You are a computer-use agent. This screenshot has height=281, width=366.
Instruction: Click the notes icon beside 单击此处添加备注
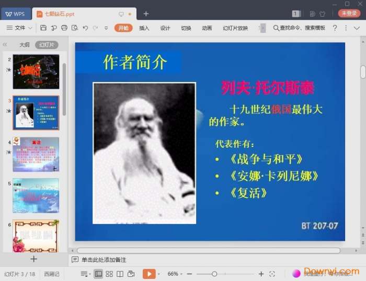coord(75,260)
